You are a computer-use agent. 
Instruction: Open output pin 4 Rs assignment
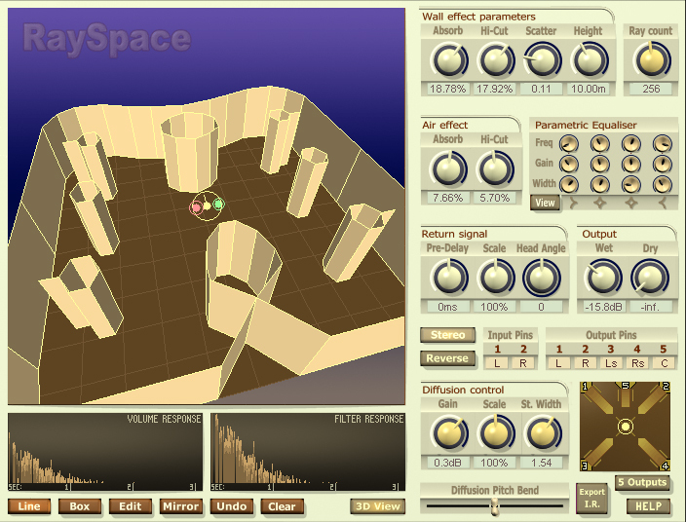tap(638, 363)
